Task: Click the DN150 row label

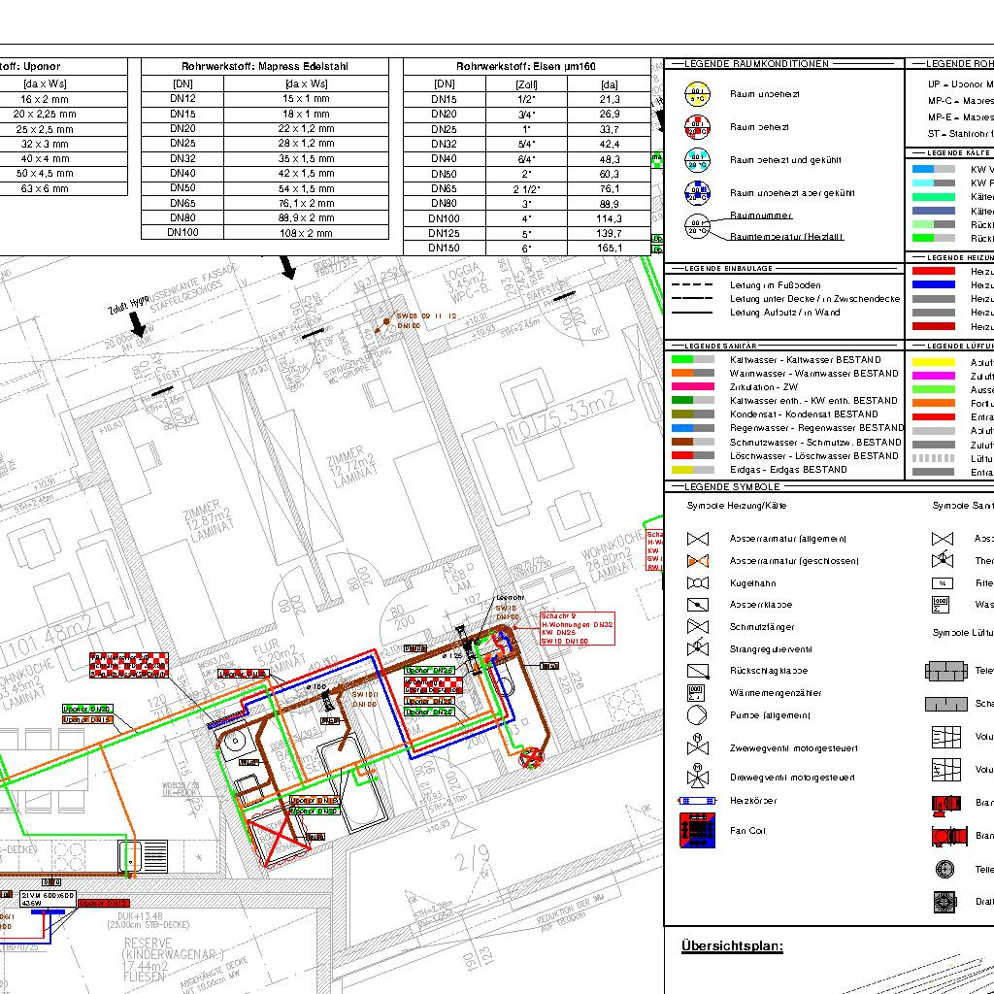Action: [445, 248]
